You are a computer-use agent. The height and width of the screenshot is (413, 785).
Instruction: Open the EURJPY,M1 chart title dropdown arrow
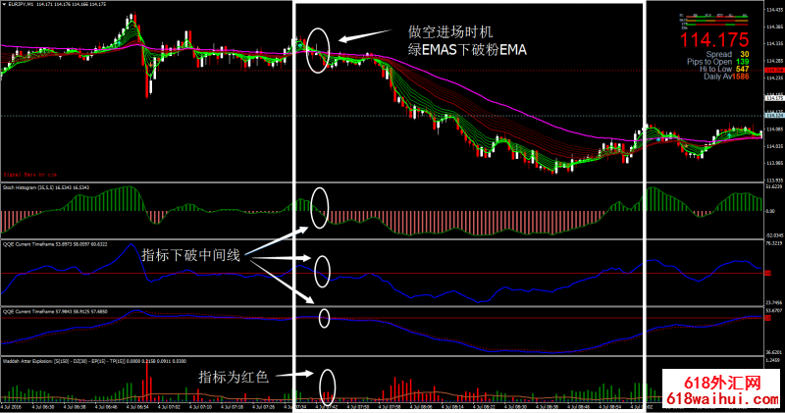click(x=5, y=4)
